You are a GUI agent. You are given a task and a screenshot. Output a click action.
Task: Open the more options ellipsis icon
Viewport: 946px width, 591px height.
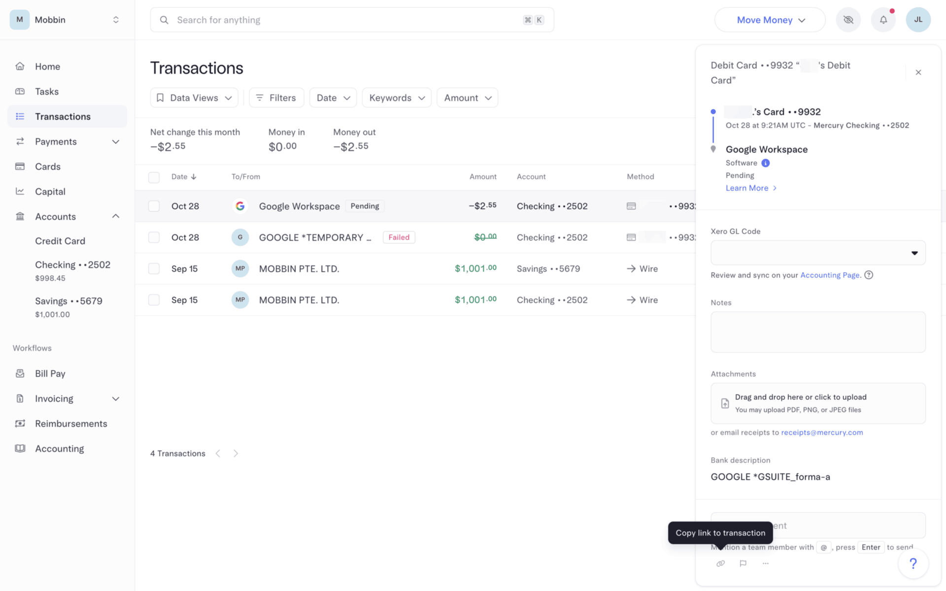765,563
